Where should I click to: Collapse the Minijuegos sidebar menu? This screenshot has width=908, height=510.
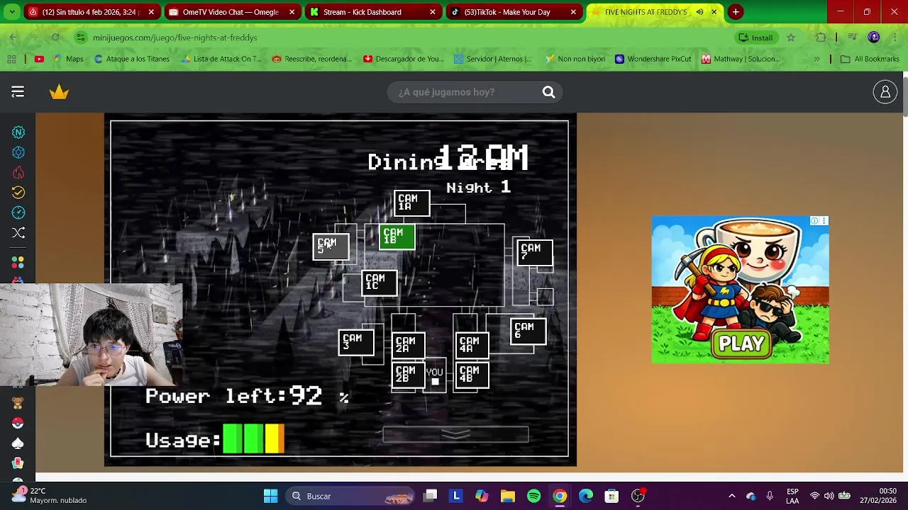tap(18, 92)
